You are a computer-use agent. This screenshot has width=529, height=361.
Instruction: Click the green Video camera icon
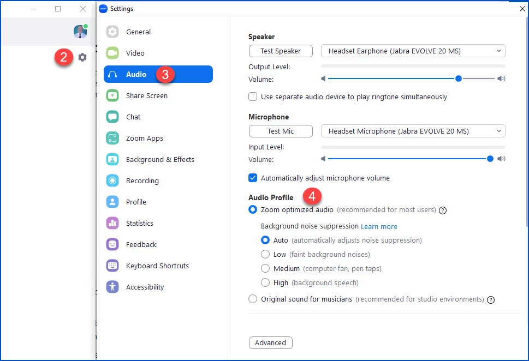pyautogui.click(x=112, y=53)
